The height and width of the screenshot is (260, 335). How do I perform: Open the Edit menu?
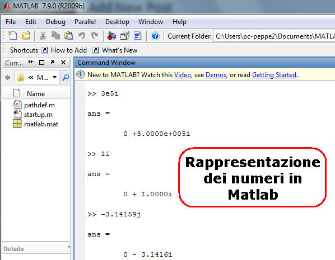pos(31,22)
